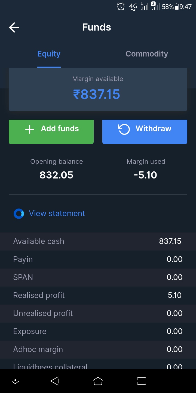Tap the Available cash row

(x=98, y=241)
